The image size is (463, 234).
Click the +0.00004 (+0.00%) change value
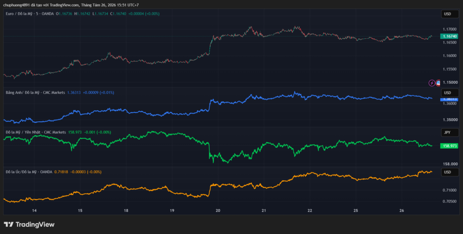pyautogui.click(x=144, y=14)
